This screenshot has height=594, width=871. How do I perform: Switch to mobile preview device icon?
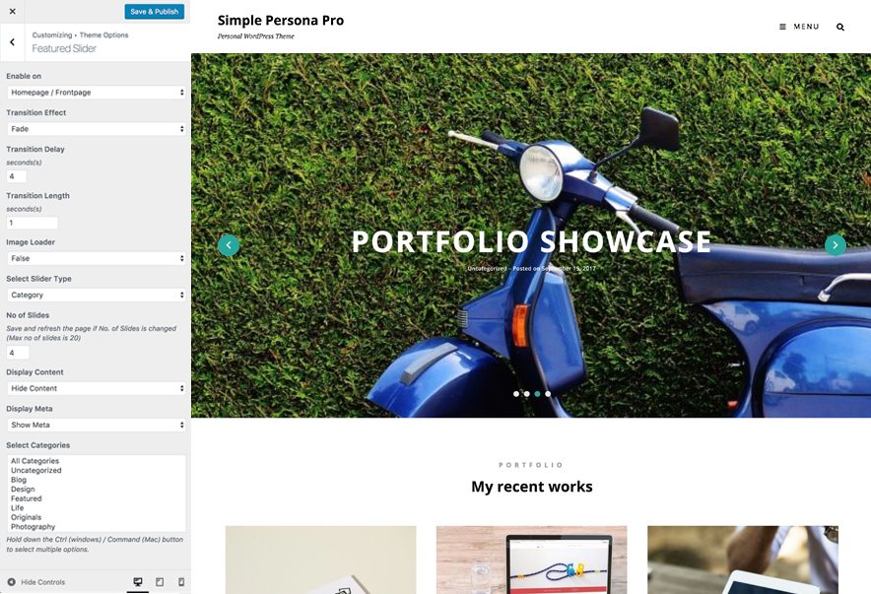point(181,582)
